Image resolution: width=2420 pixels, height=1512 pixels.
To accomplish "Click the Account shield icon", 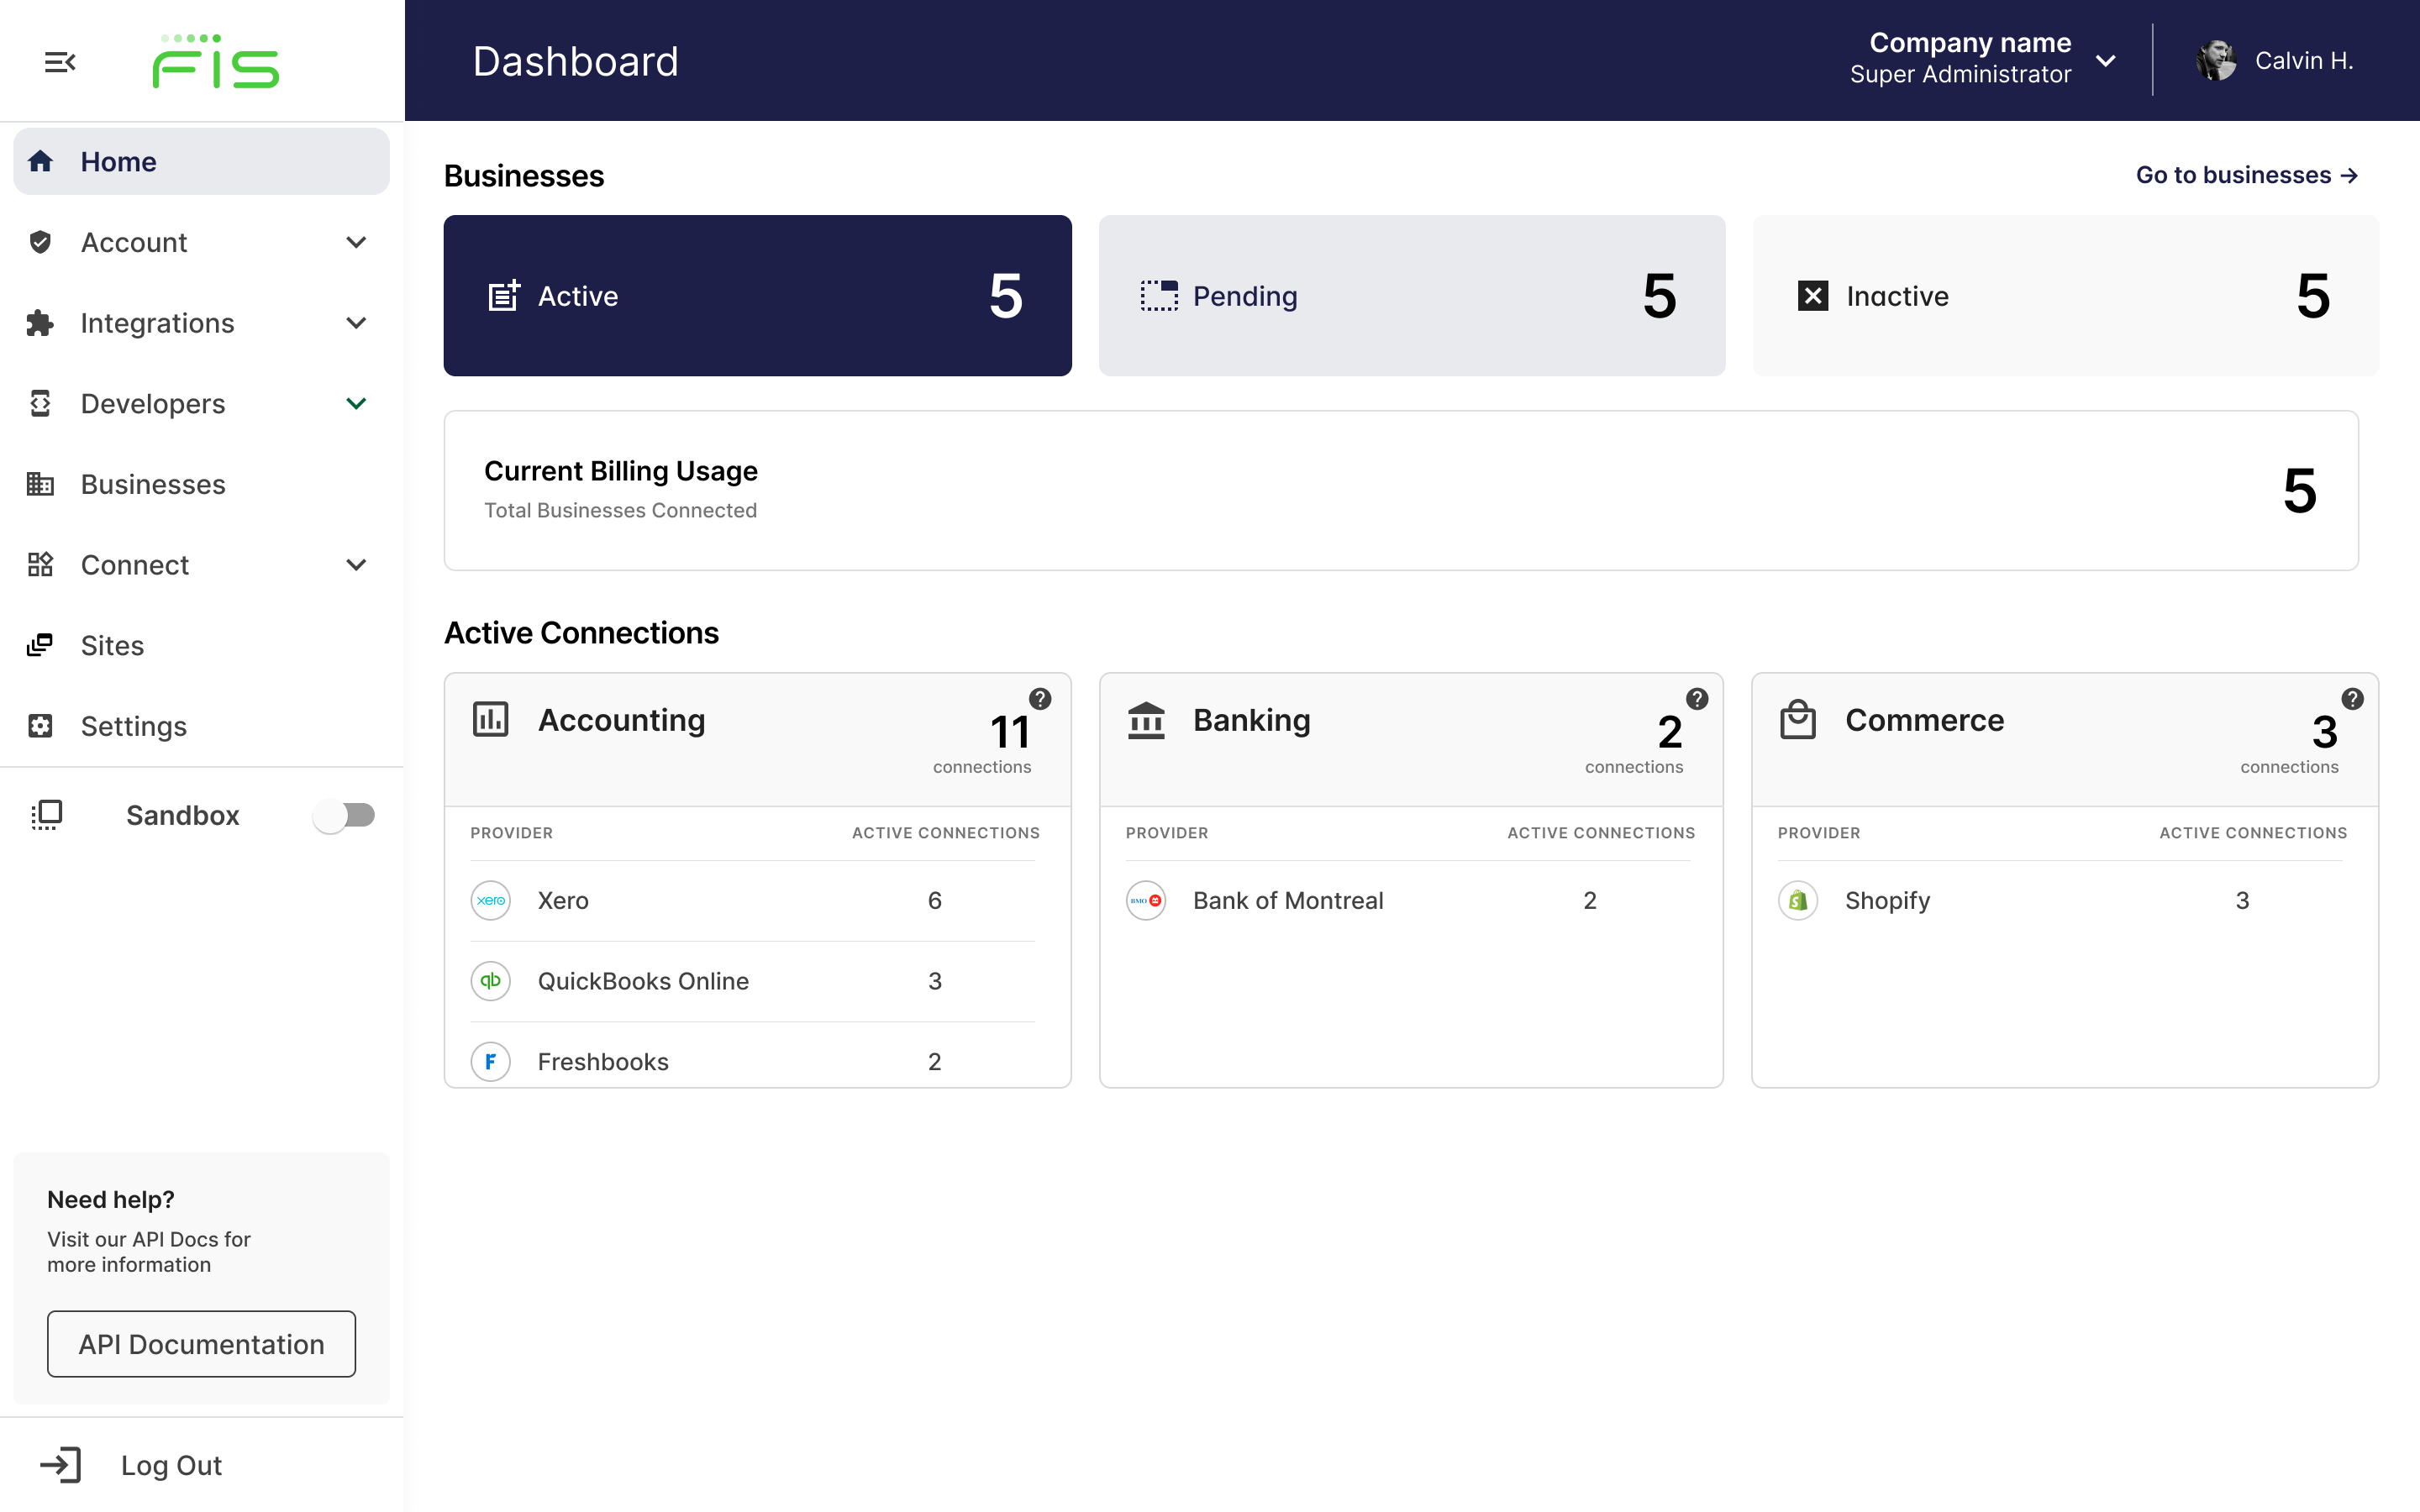I will tap(40, 242).
